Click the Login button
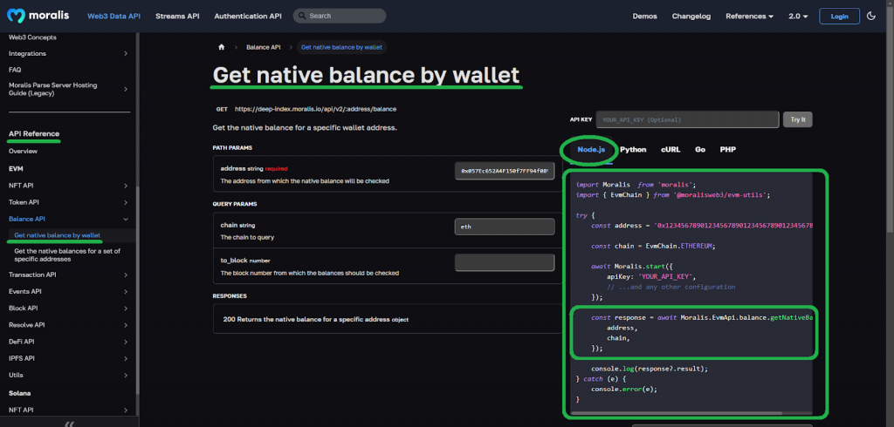The height and width of the screenshot is (427, 894). click(839, 16)
